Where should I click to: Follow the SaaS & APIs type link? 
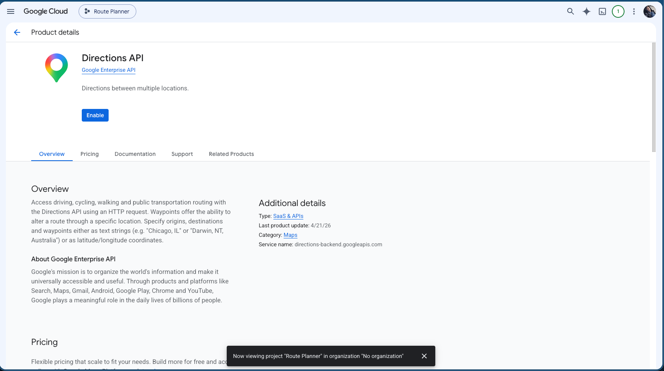(288, 216)
